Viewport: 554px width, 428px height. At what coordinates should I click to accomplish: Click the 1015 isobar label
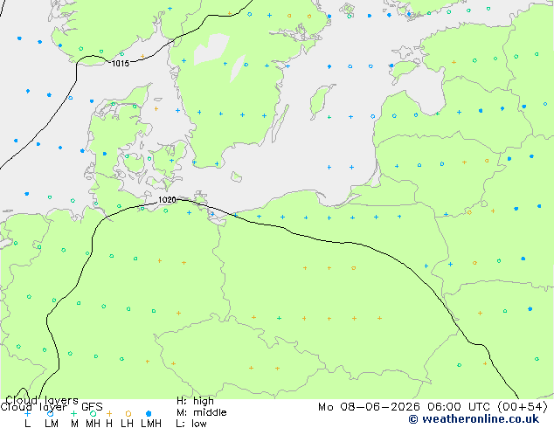coord(121,64)
